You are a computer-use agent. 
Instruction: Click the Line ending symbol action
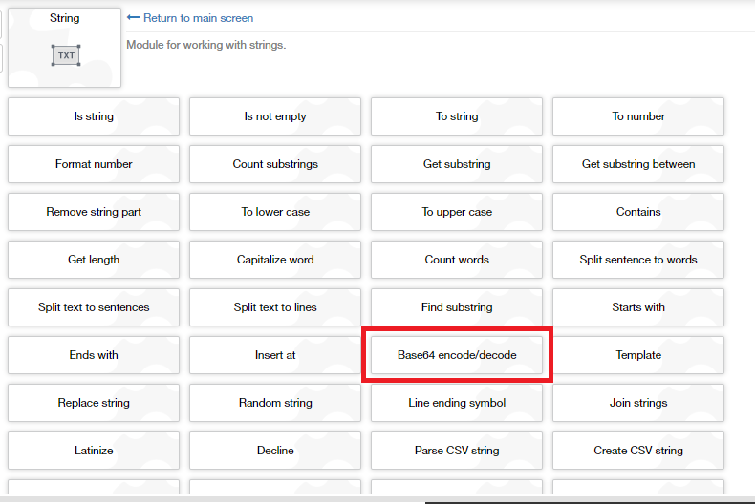[457, 403]
